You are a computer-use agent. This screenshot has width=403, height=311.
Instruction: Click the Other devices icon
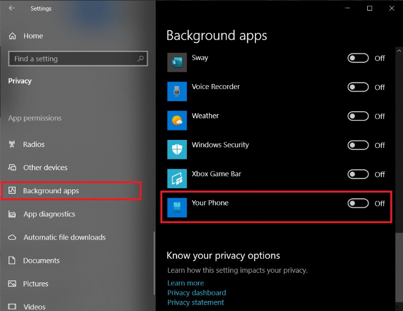pyautogui.click(x=12, y=168)
